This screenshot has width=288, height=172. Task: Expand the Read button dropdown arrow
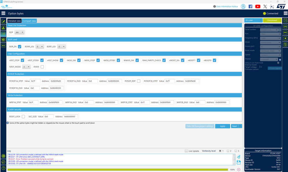(x=240, y=126)
